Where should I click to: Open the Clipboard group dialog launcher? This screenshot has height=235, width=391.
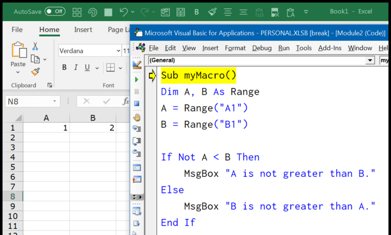[x=50, y=86]
